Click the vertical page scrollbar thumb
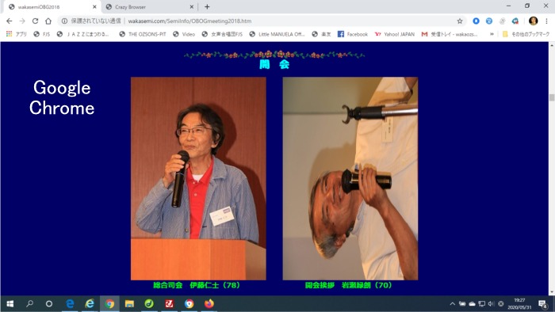Screen dimensions: 555x312 [x=552, y=97]
